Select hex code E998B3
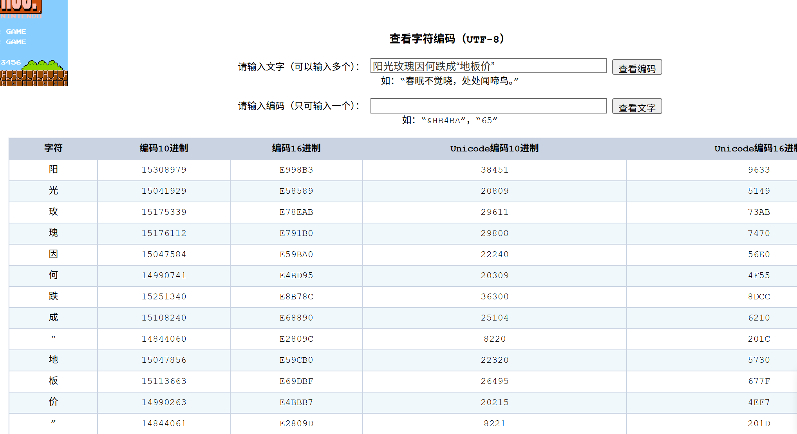The image size is (797, 434). [x=296, y=170]
